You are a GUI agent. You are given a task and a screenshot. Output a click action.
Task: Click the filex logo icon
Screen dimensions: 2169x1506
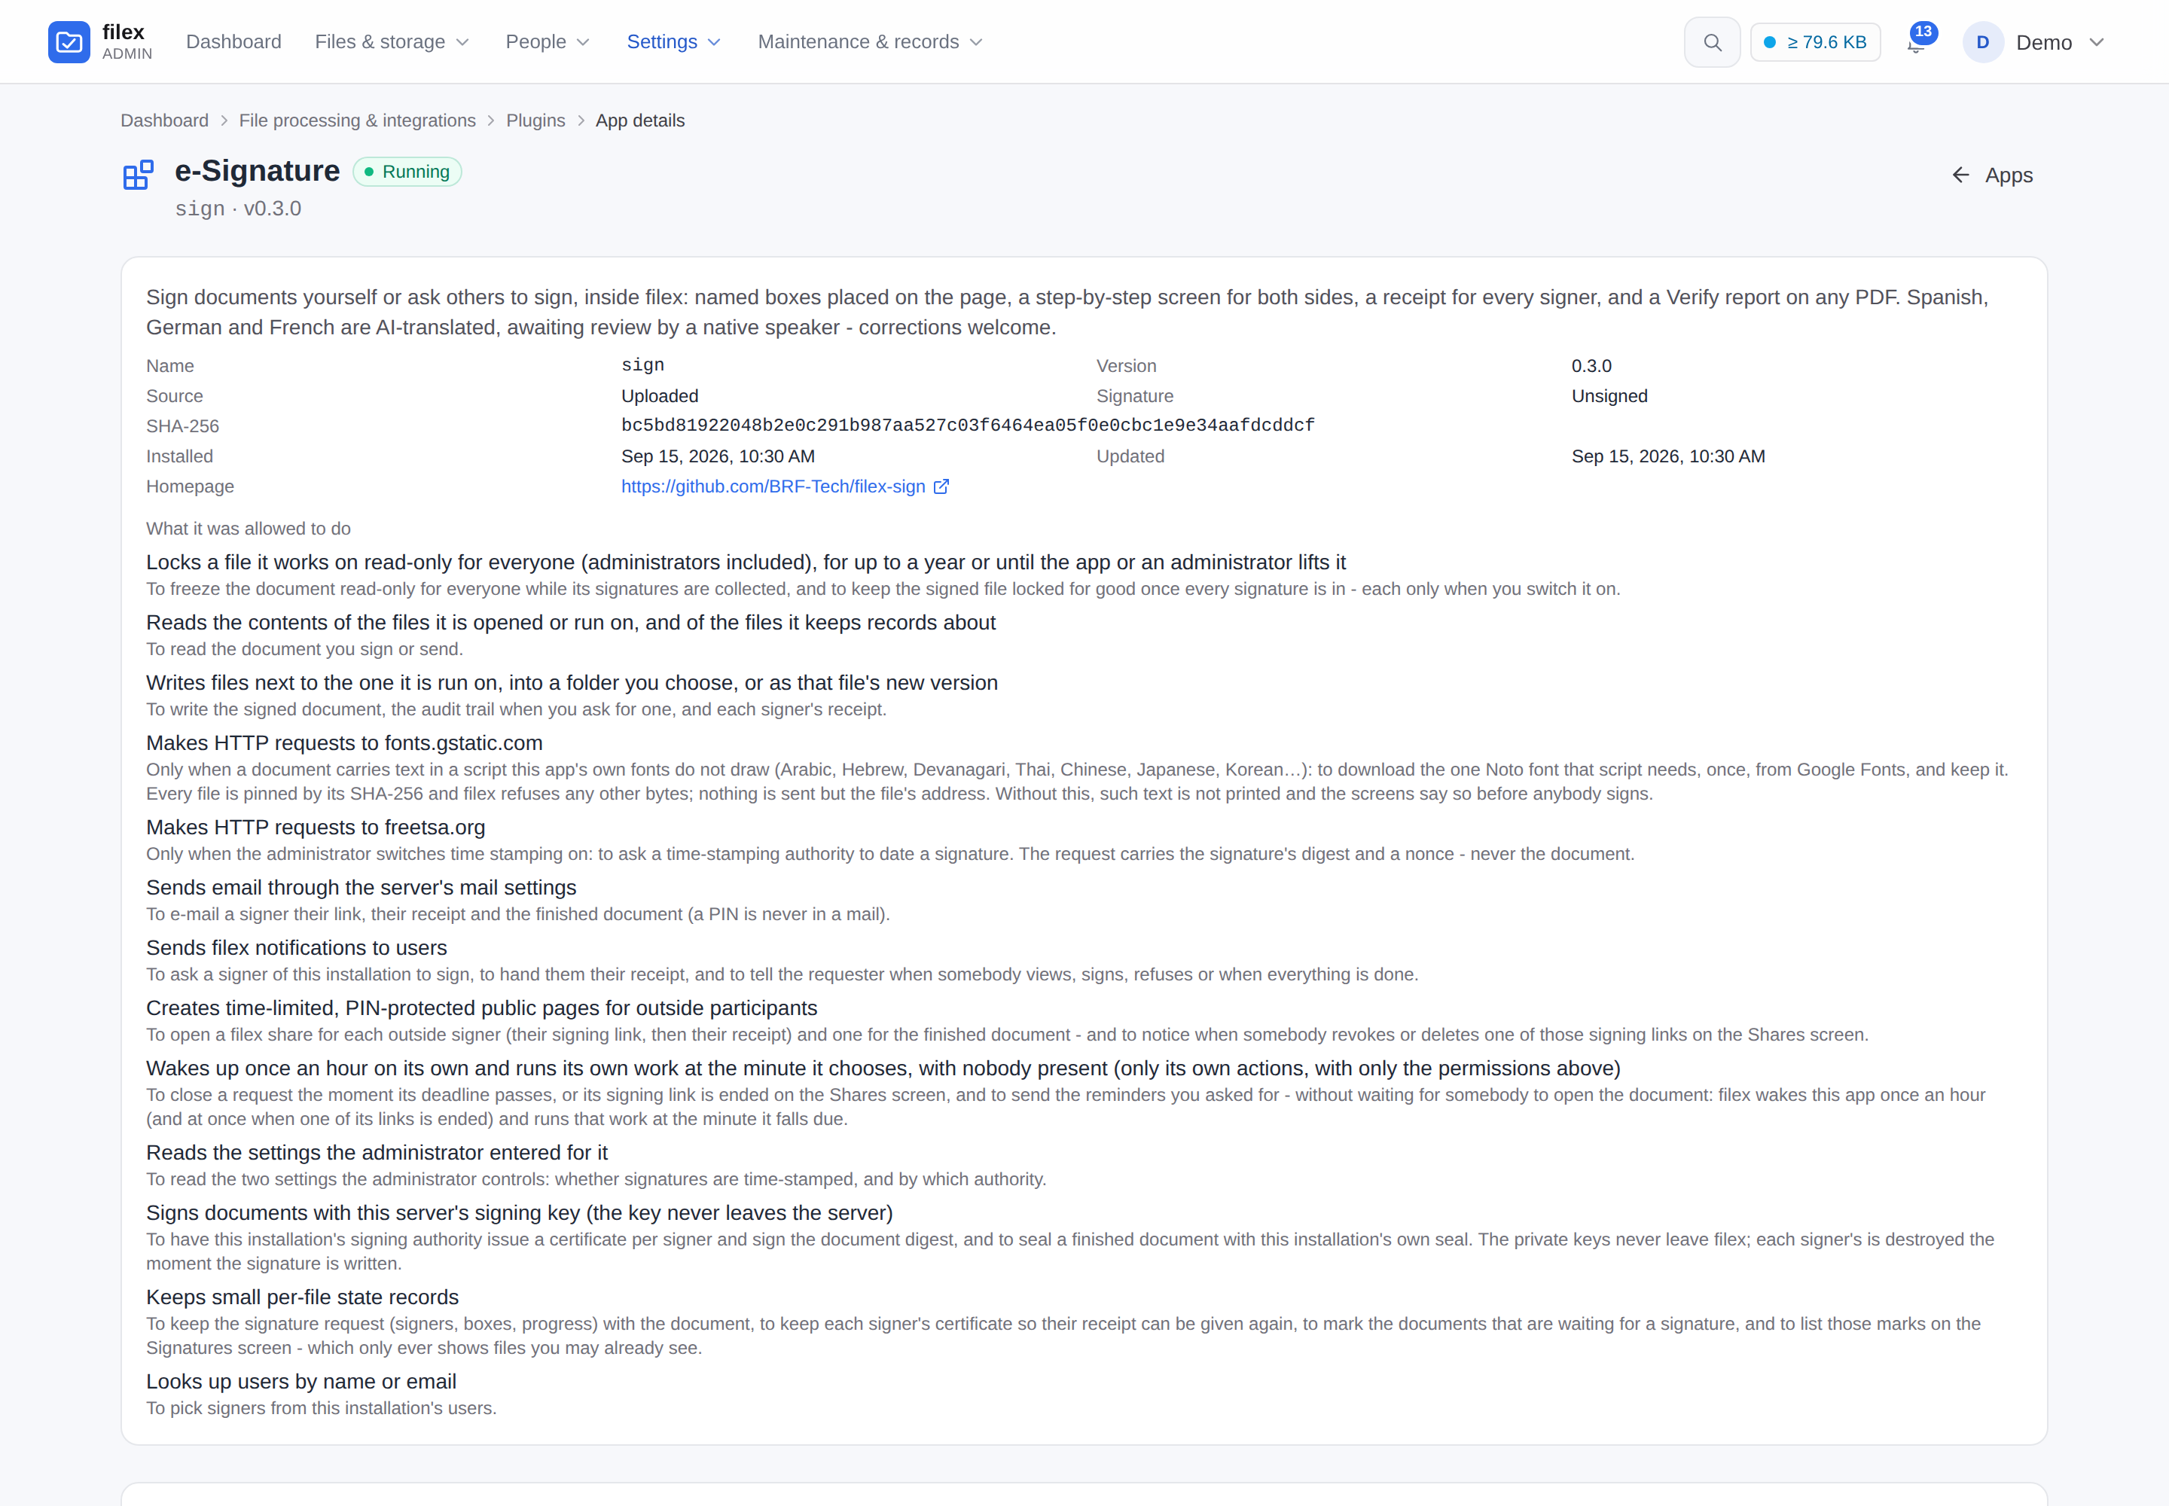click(69, 42)
